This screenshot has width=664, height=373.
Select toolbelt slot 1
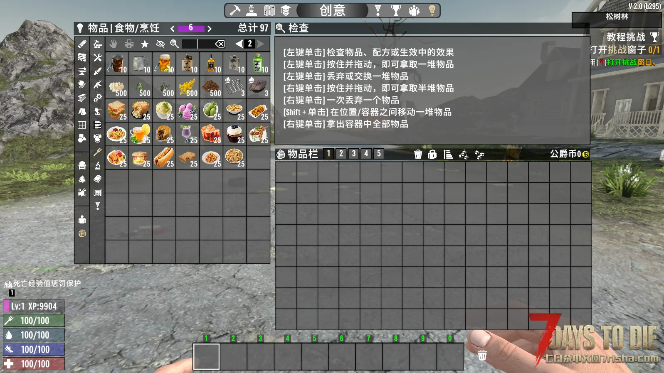tap(206, 356)
